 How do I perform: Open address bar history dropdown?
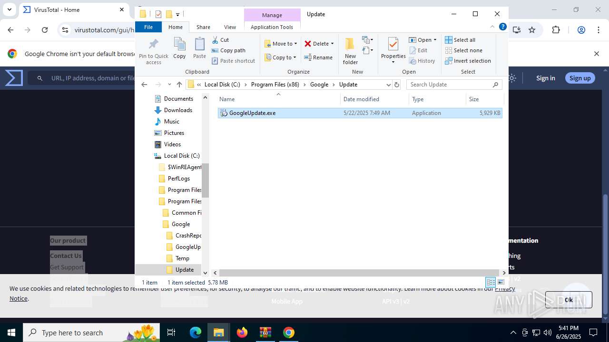point(388,85)
